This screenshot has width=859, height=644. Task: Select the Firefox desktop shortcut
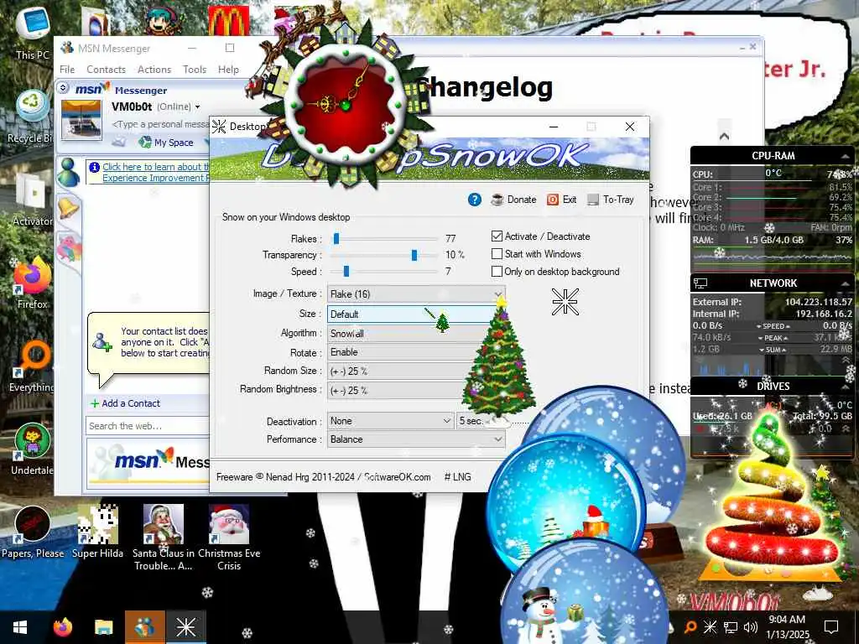click(32, 283)
